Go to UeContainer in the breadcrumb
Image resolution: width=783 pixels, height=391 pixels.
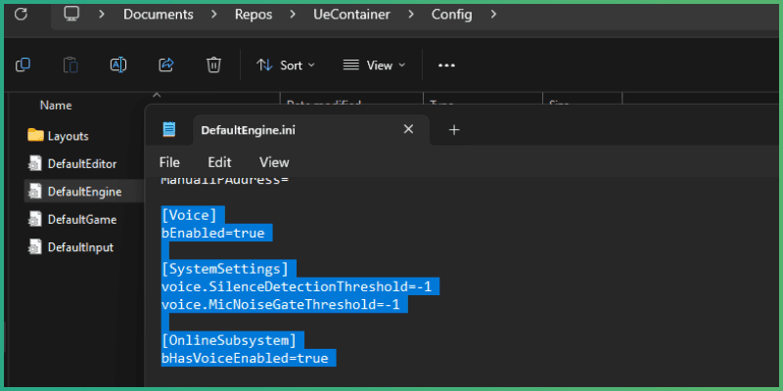click(x=351, y=15)
